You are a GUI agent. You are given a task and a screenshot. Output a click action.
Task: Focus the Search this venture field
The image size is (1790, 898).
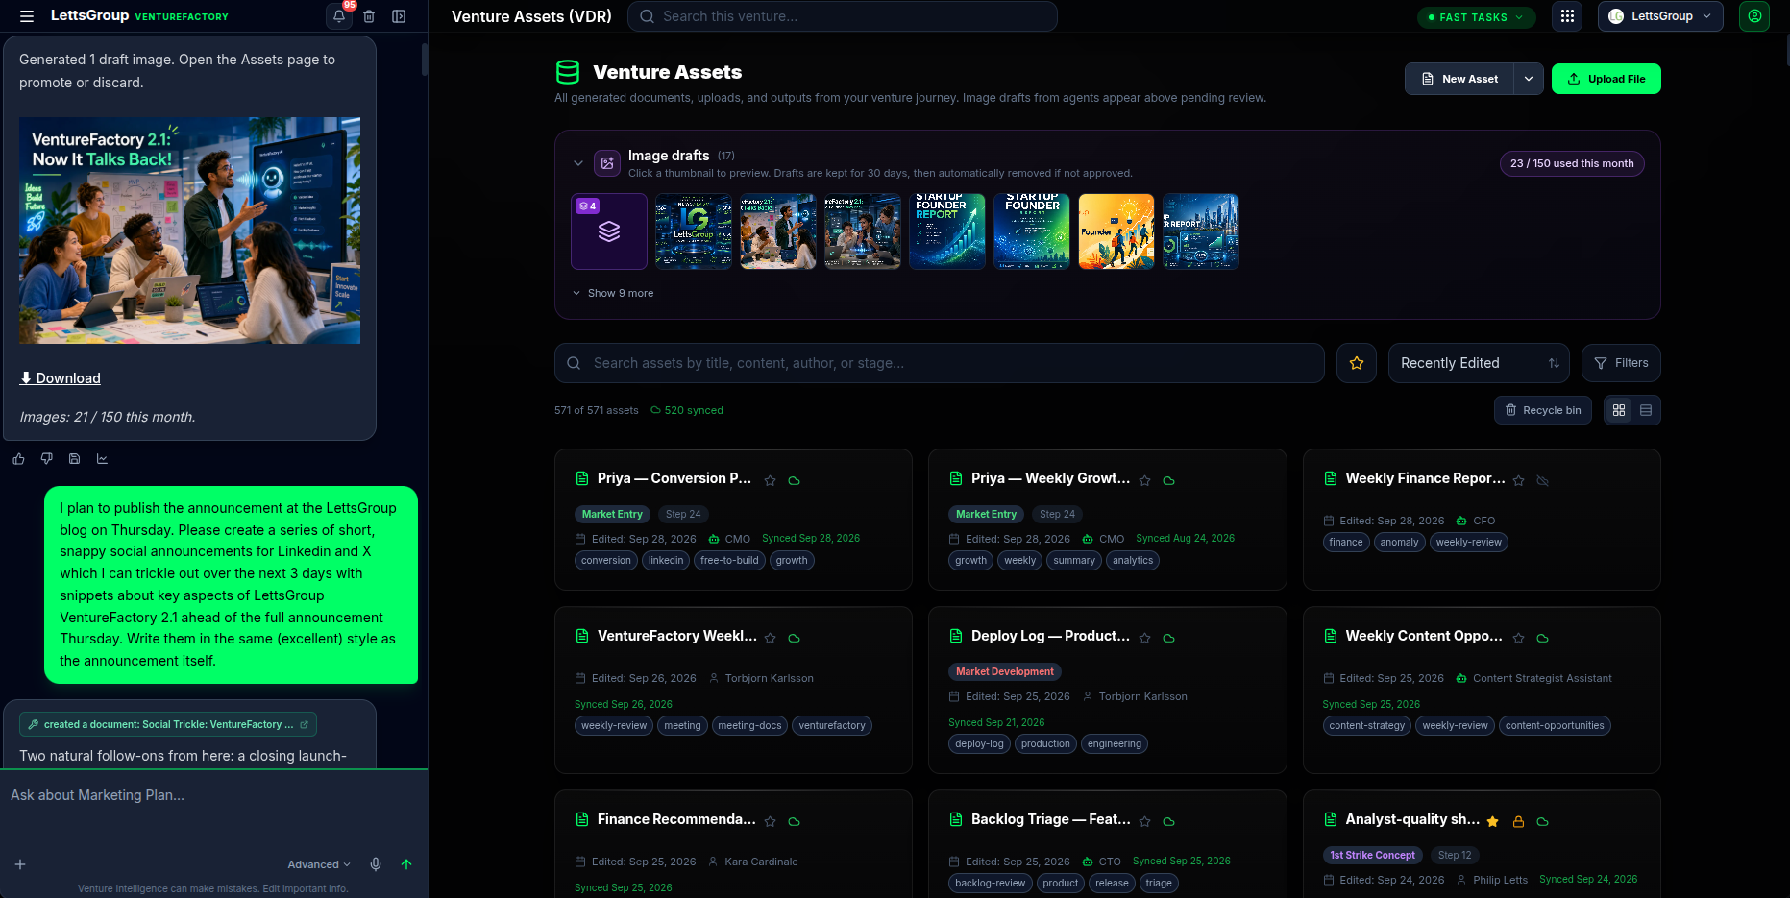click(842, 16)
